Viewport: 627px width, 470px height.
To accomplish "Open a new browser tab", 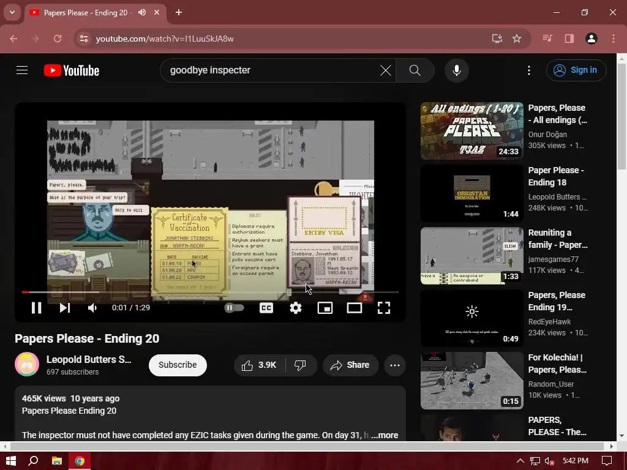I will [179, 13].
